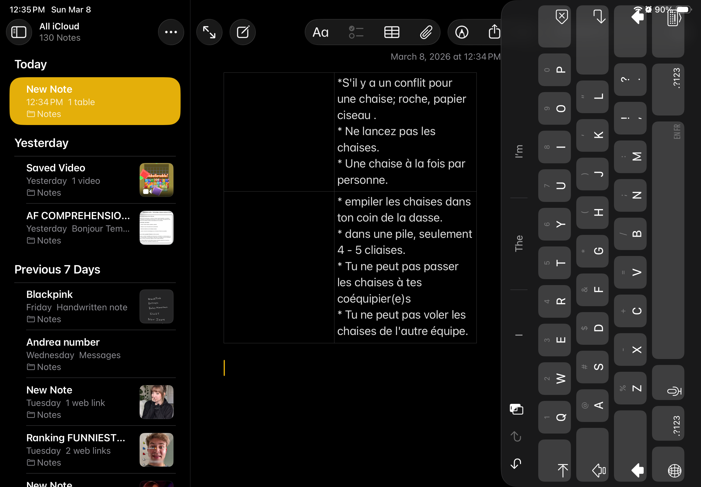Tap the "The" predictive text suggestion
The height and width of the screenshot is (487, 701).
[x=519, y=243]
